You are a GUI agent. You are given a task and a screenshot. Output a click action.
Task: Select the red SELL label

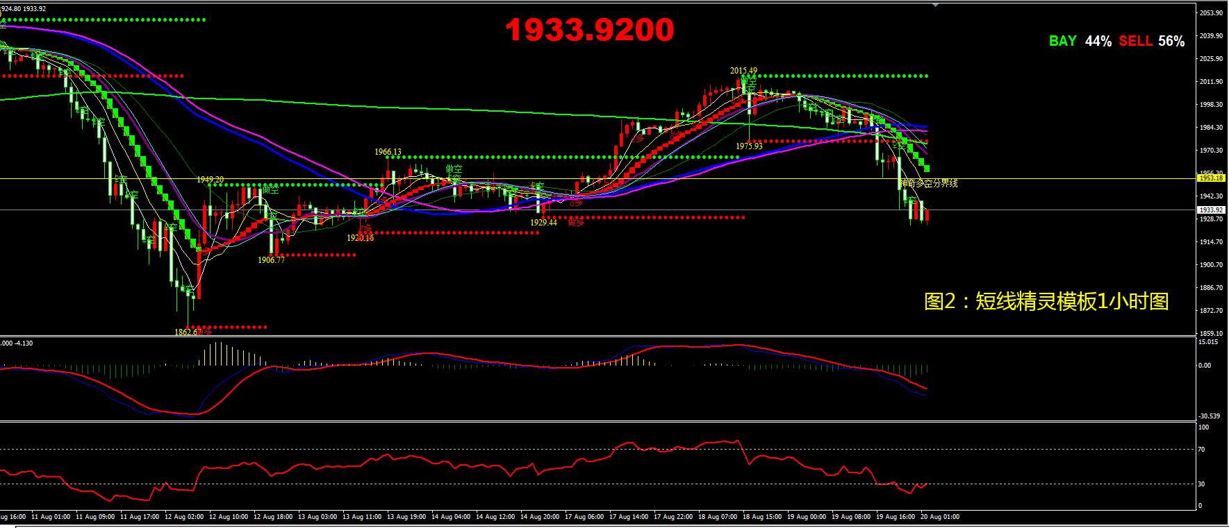click(1136, 42)
